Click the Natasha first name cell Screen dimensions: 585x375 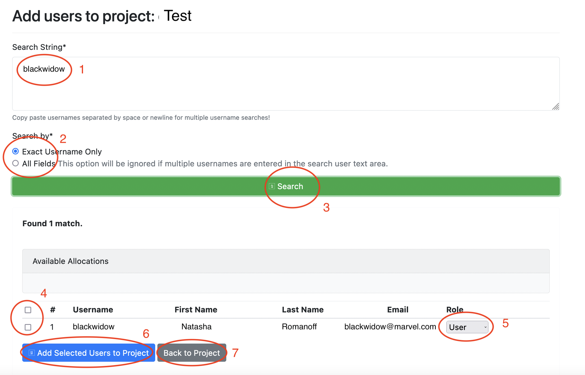[196, 327]
